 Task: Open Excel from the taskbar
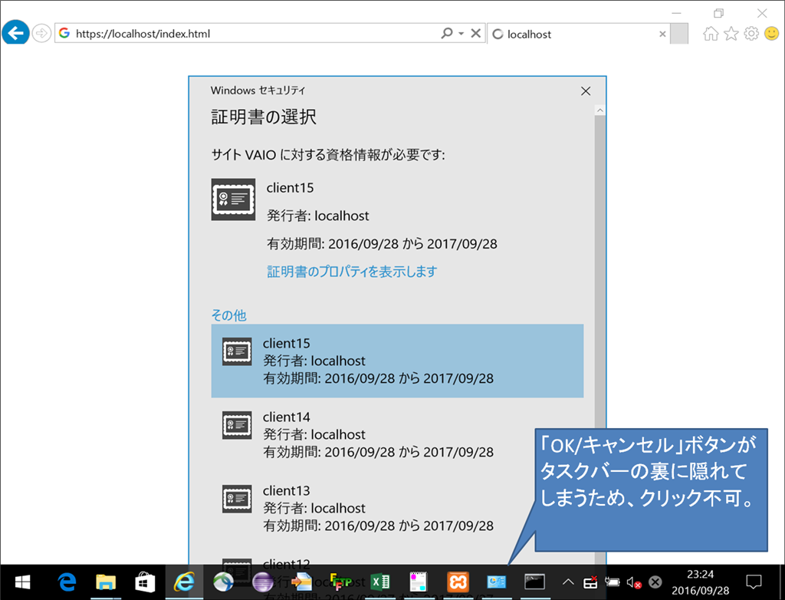point(380,582)
